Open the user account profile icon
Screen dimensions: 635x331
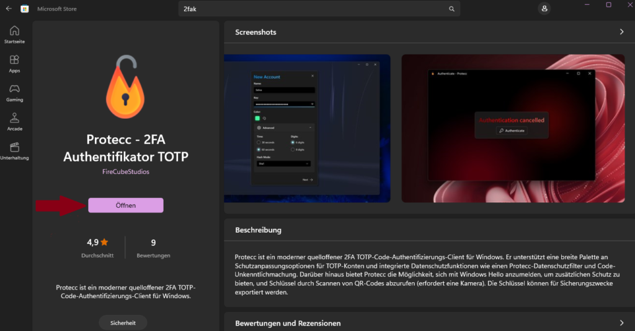[544, 9]
